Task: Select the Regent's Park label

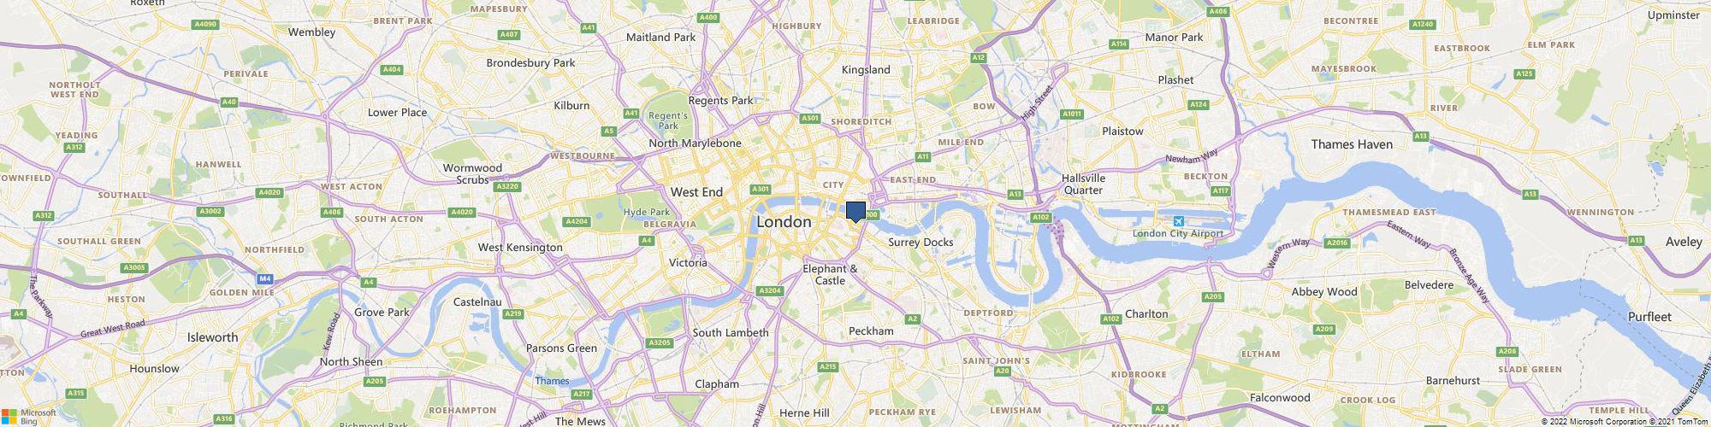Action: coord(668,120)
